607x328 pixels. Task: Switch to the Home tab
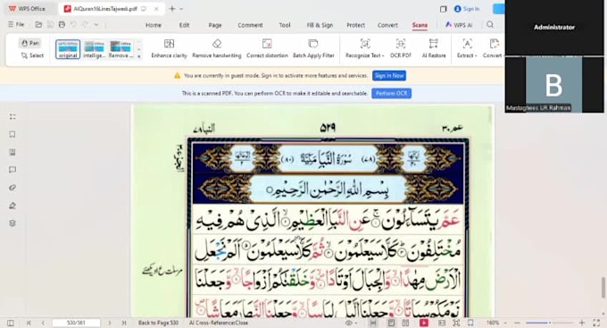coord(154,25)
